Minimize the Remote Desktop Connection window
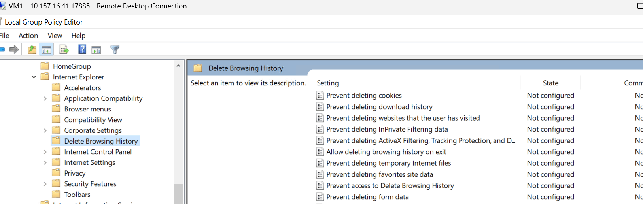Viewport: 643px width, 204px height. pyautogui.click(x=613, y=6)
